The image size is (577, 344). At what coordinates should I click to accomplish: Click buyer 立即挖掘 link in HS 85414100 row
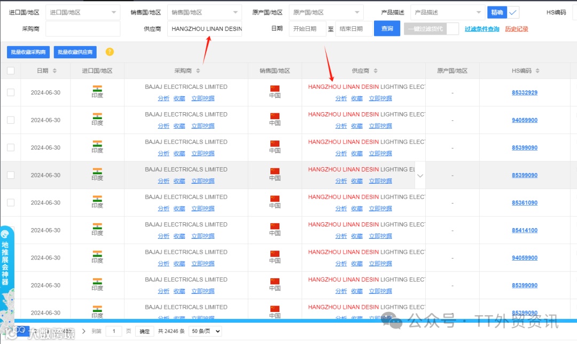click(x=203, y=236)
